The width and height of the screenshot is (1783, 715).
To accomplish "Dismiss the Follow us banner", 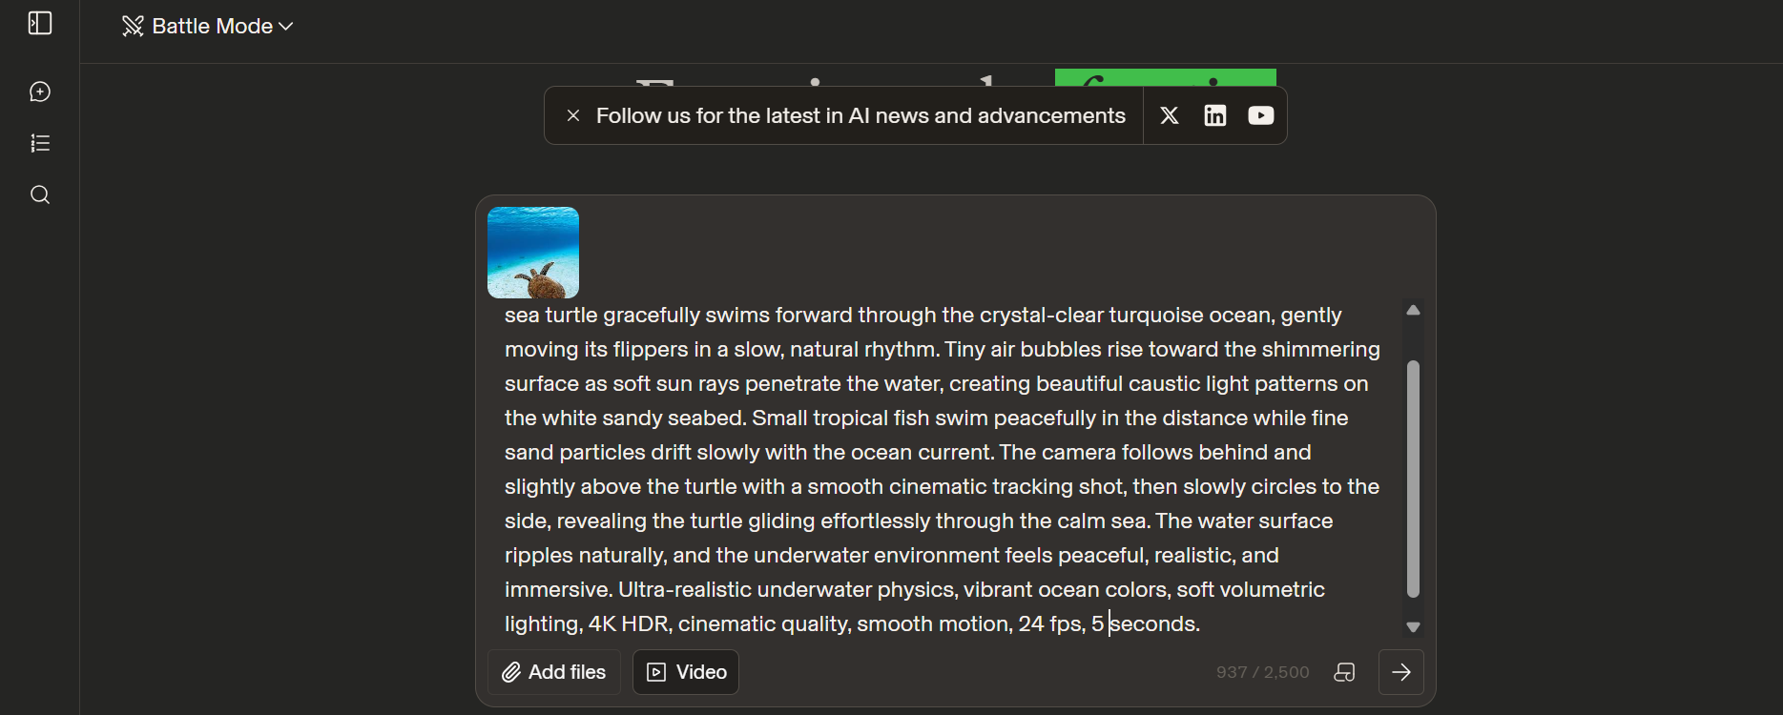I will point(573,115).
